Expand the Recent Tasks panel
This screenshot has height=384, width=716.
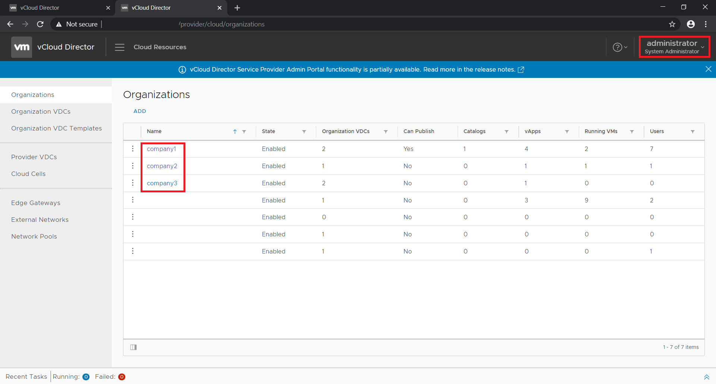point(706,377)
